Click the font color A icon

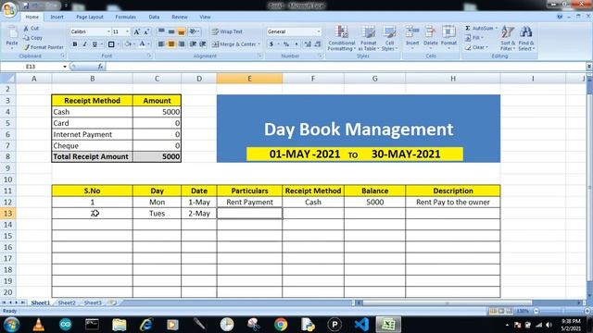pyautogui.click(x=142, y=44)
